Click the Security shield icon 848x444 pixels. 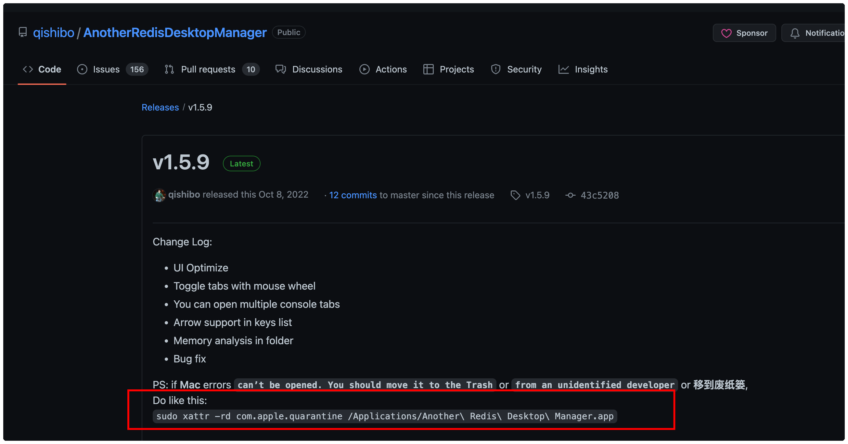click(x=495, y=69)
